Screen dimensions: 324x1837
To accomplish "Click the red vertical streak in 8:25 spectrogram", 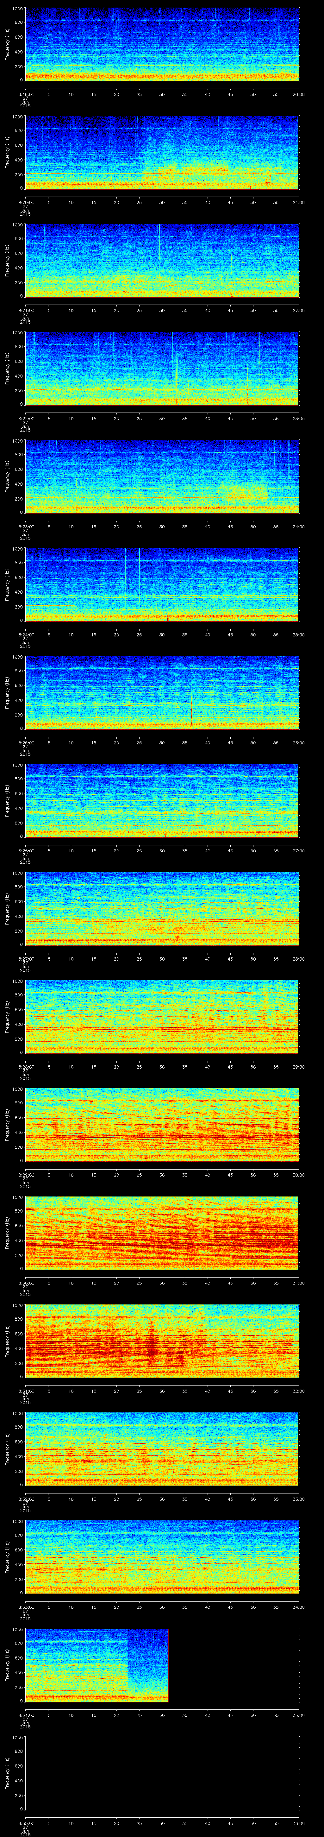I will (191, 712).
